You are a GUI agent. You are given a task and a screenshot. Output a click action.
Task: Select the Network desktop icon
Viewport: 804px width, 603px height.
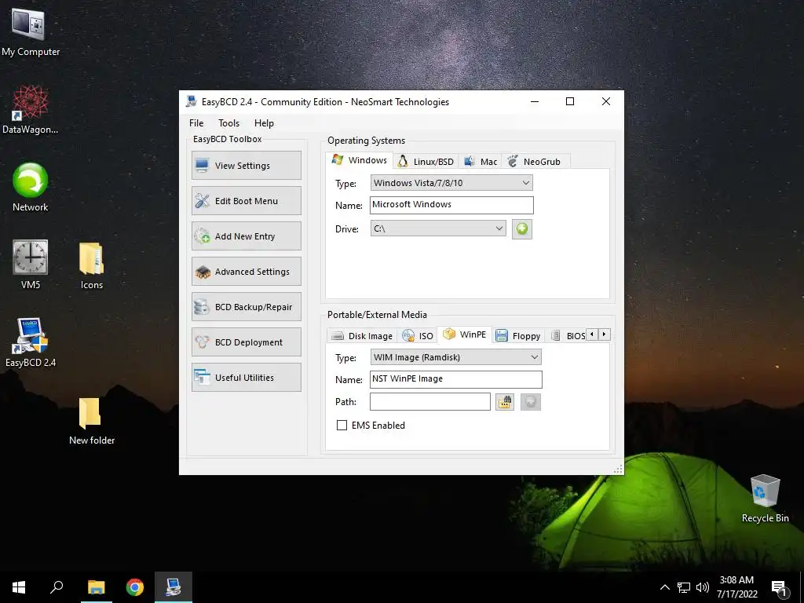click(x=31, y=187)
